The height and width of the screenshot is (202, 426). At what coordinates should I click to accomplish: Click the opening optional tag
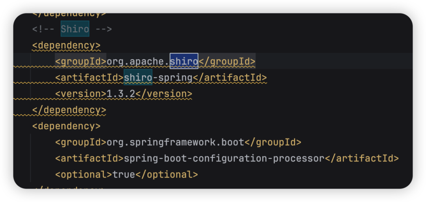click(x=84, y=174)
